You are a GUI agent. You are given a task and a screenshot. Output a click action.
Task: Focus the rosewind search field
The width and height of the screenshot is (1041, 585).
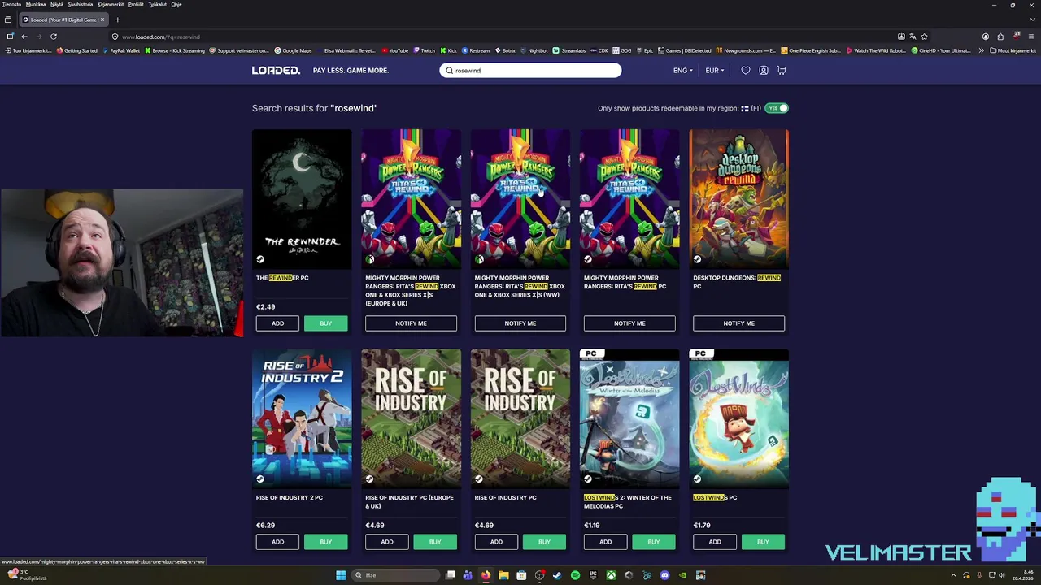pyautogui.click(x=530, y=71)
